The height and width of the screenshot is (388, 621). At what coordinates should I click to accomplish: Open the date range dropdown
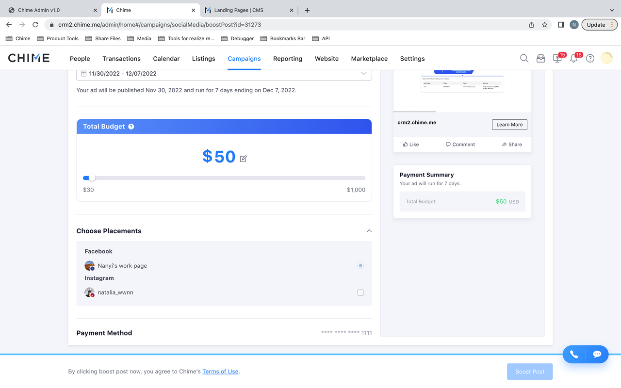pyautogui.click(x=224, y=74)
